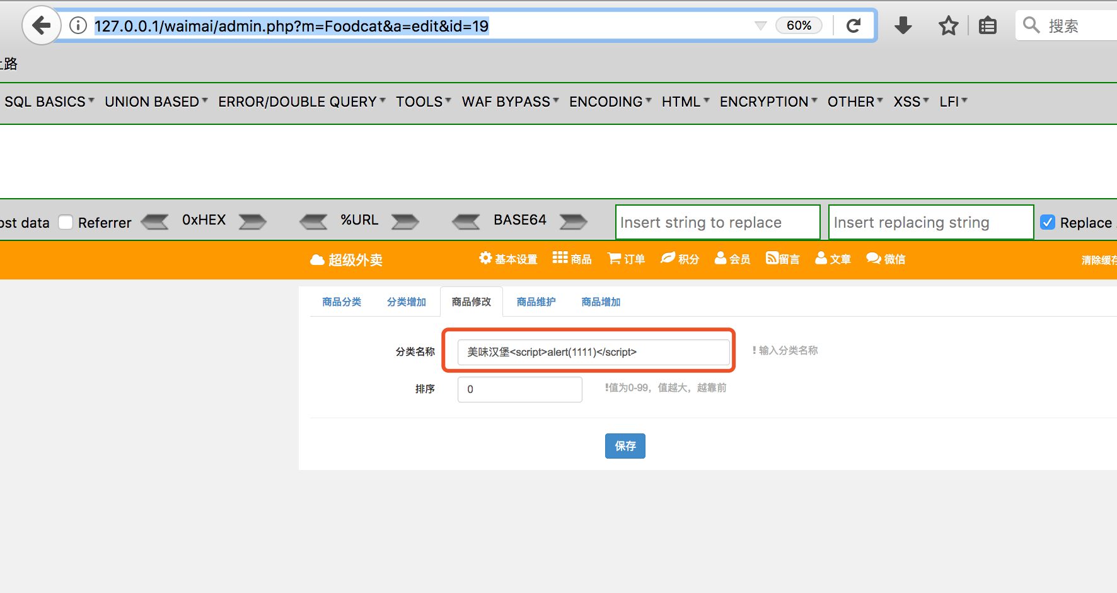Screen dimensions: 1117x593
Task: Expand the ENCODING menu
Action: coord(610,102)
